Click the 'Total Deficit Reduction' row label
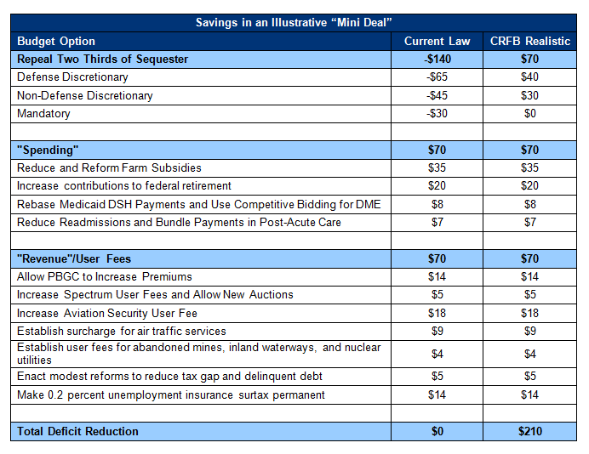 77,432
